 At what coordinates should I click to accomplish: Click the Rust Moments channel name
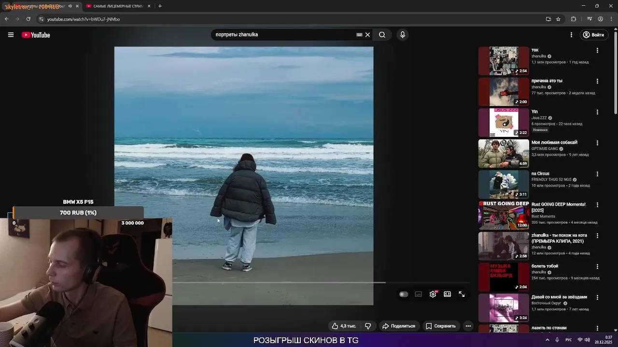543,216
